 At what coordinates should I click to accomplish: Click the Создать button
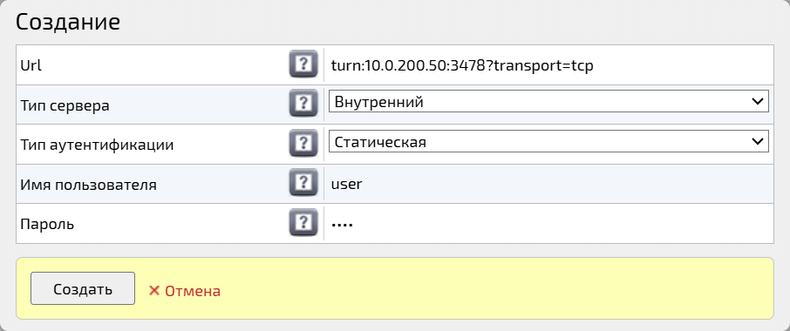[x=83, y=288]
